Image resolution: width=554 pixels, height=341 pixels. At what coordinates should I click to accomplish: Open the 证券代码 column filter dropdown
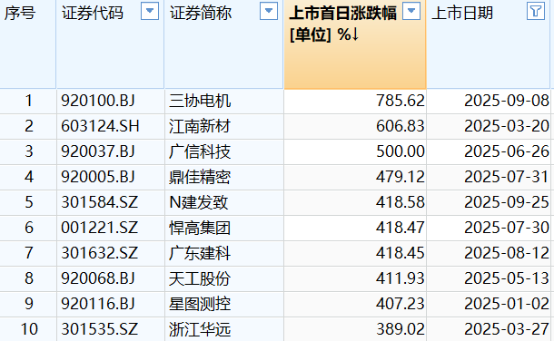150,11
